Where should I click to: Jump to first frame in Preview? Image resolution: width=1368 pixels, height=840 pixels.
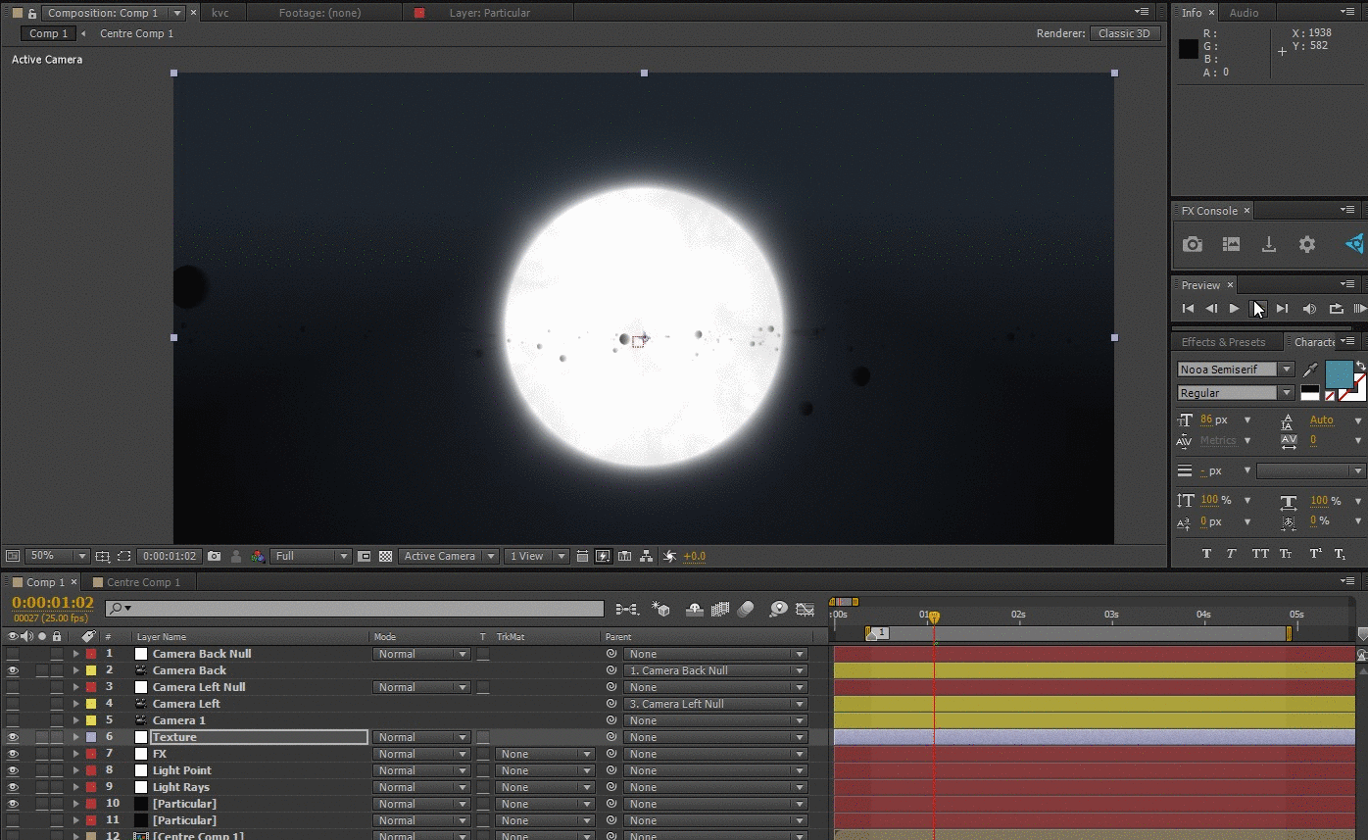1188,309
